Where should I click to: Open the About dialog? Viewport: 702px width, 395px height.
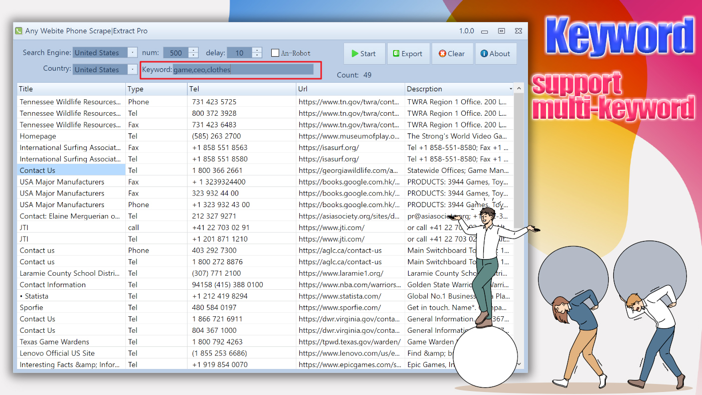[x=495, y=54]
